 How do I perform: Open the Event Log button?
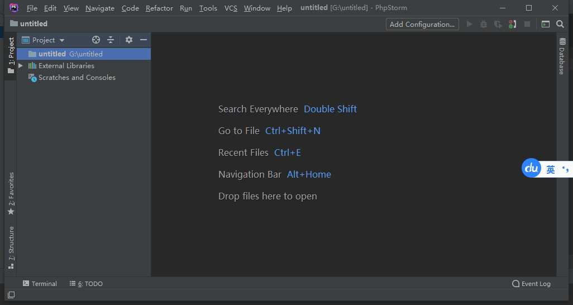click(x=531, y=283)
